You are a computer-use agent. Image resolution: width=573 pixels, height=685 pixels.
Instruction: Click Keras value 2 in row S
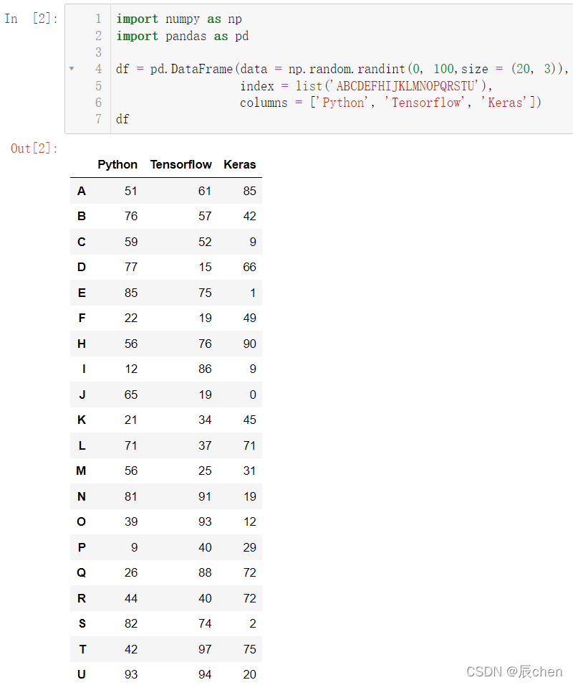point(253,624)
